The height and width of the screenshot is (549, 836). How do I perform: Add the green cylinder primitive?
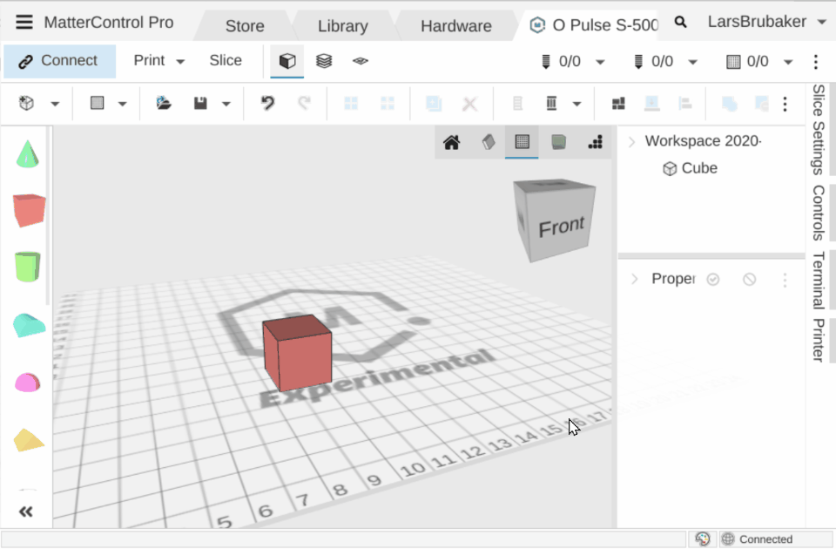[x=29, y=267]
